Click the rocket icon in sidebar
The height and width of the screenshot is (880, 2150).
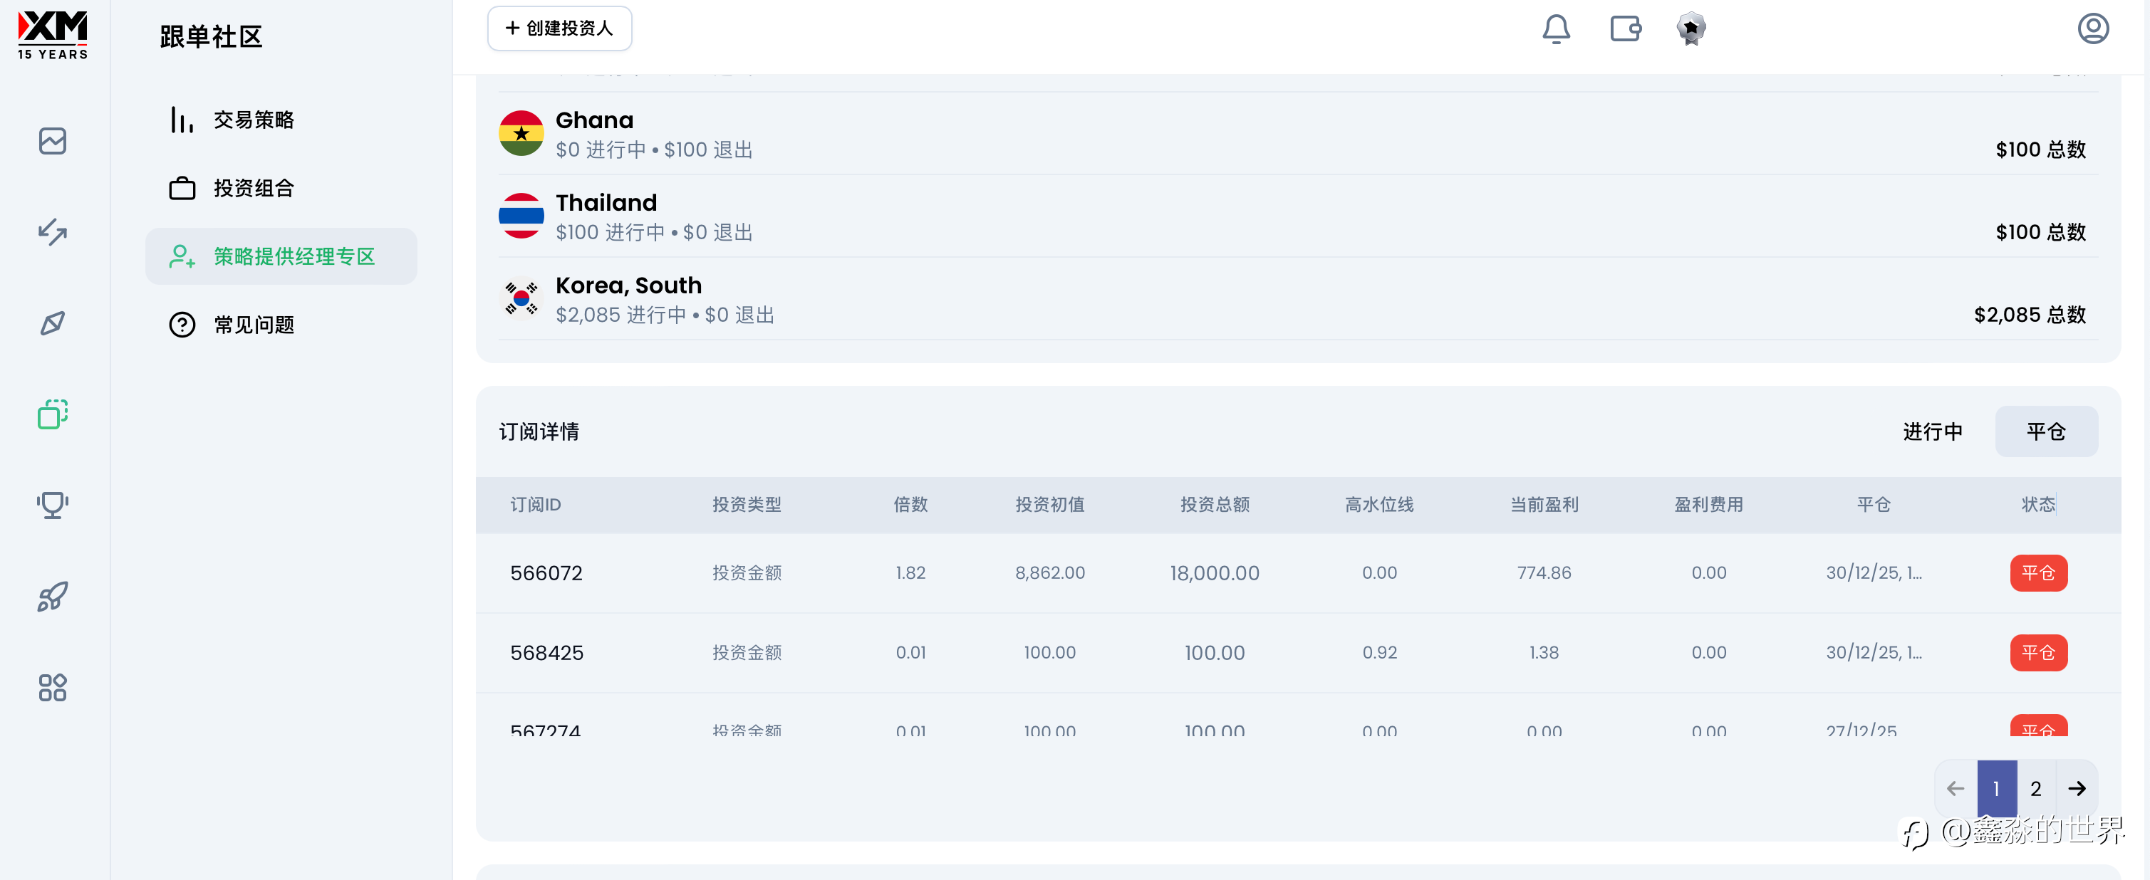pos(53,597)
